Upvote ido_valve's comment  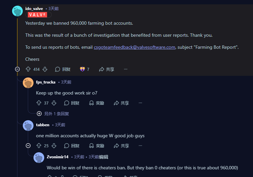pyautogui.click(x=28, y=69)
